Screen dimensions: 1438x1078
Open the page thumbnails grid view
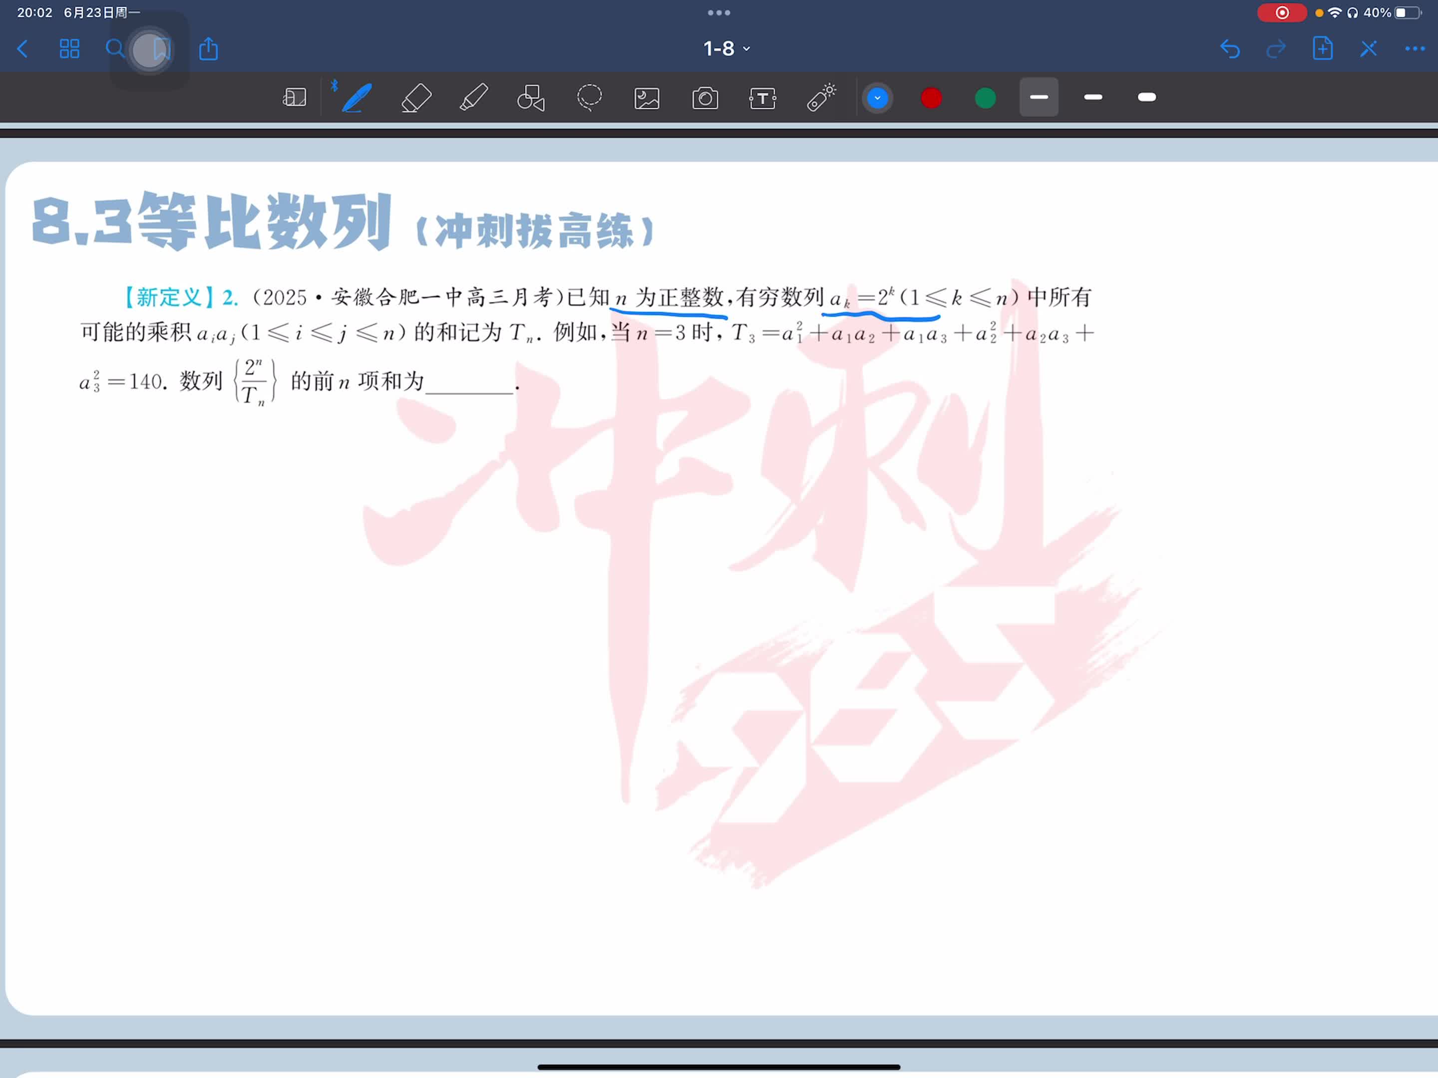point(69,49)
